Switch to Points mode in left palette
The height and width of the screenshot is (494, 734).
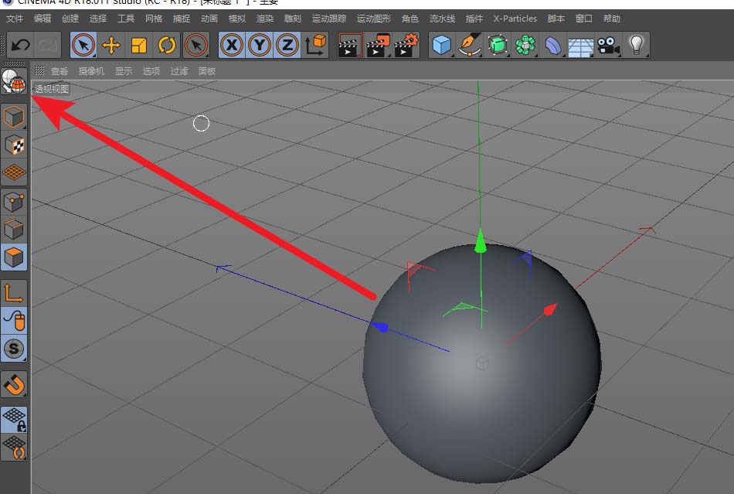pos(15,202)
